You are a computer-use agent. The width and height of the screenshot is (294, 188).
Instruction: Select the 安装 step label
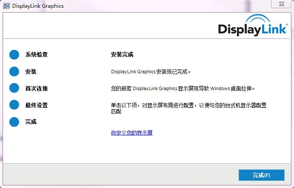31,72
